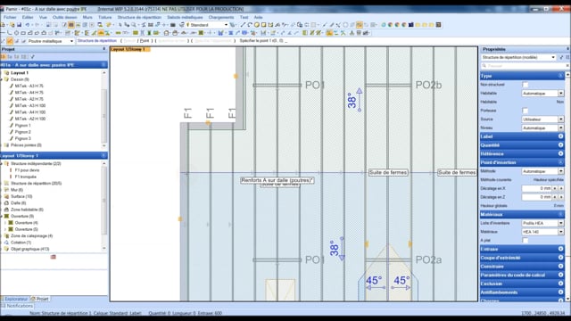
Task: Click the highlighted roof icon in second toolbar
Action: (x=101, y=33)
